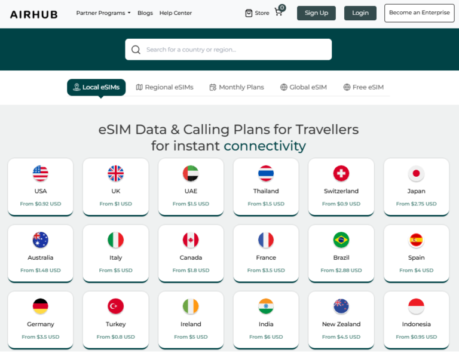Click Indonesia price From $0.95 USD
This screenshot has width=459, height=356.
[416, 337]
